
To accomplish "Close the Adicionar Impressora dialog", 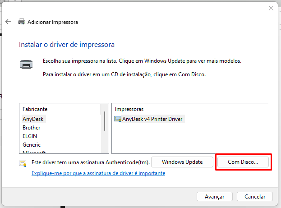I will pyautogui.click(x=271, y=8).
